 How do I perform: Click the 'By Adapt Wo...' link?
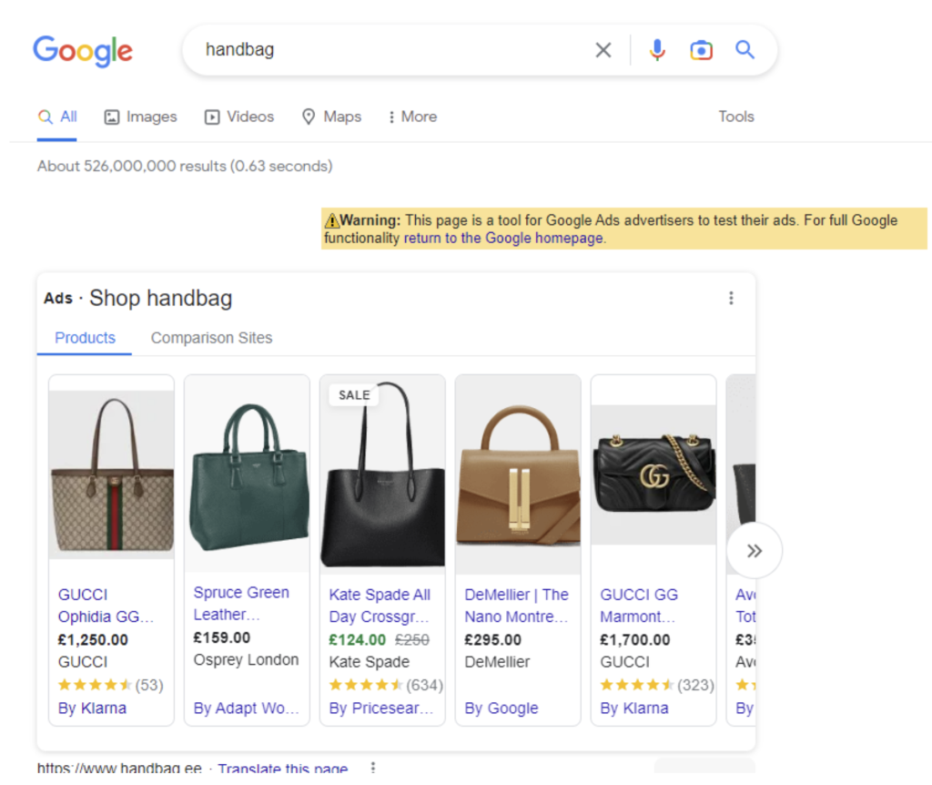coord(246,708)
